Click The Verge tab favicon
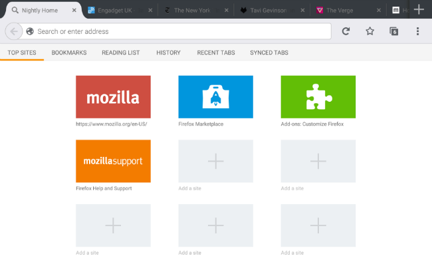 pyautogui.click(x=320, y=11)
